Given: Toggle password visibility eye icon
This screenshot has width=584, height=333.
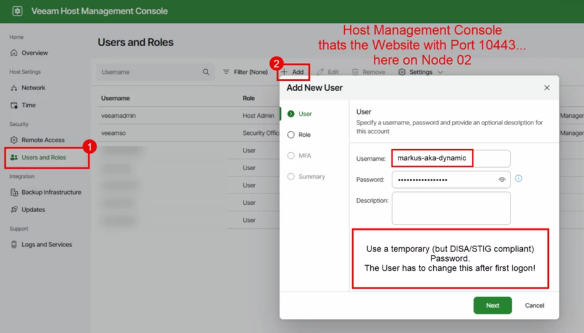Looking at the screenshot, I should click(502, 180).
